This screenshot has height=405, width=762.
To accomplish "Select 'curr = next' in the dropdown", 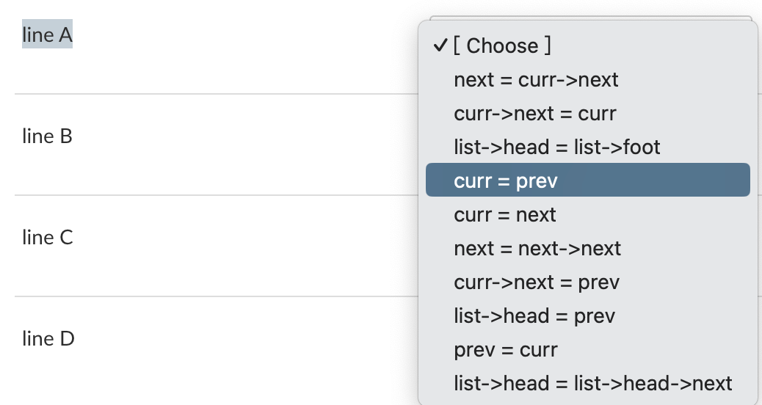I will 587,215.
